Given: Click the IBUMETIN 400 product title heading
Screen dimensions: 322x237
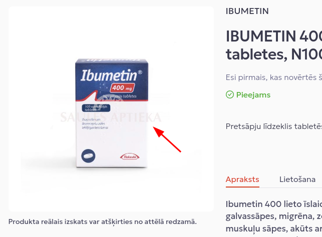Looking at the screenshot, I should pos(274,45).
